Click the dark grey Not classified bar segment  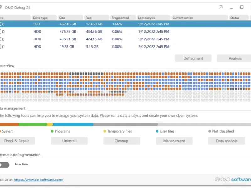point(125,124)
